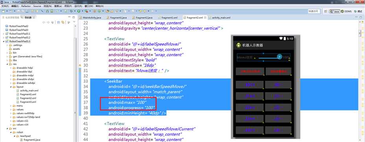Switch to the fragment1.xml editor tab
365x142 pixels.
point(168,17)
